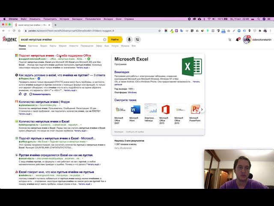Clear the search query with the X icon
The image size is (274, 206).
tap(104, 39)
